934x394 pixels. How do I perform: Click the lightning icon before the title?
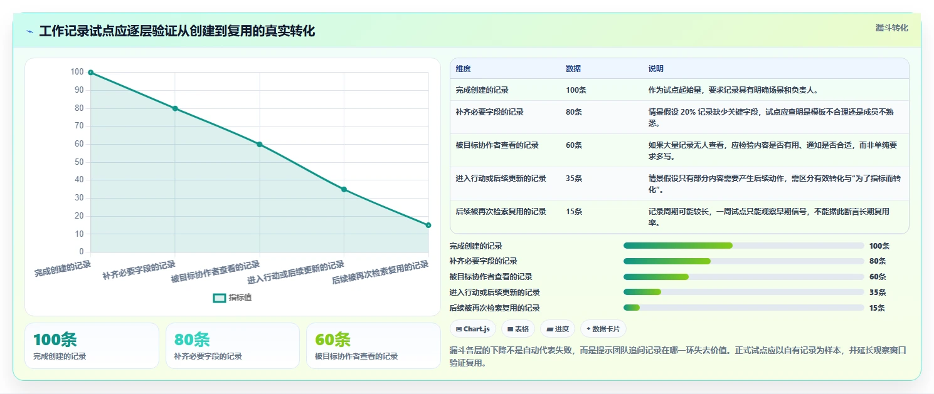pos(30,31)
